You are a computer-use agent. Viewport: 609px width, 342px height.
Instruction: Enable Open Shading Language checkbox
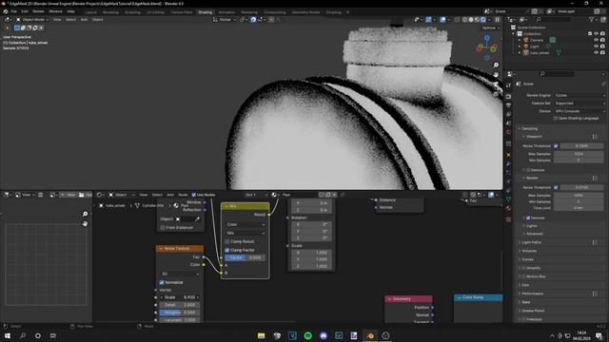[x=556, y=118]
